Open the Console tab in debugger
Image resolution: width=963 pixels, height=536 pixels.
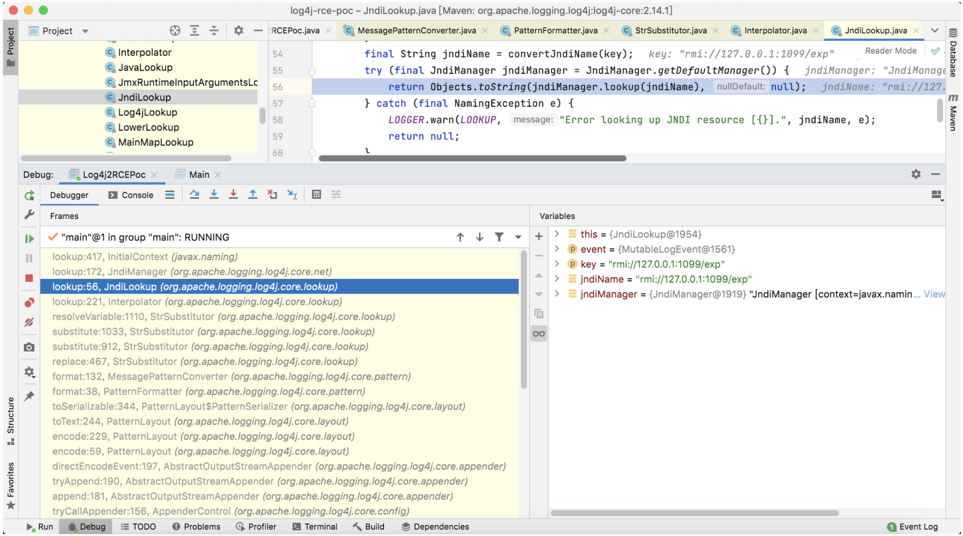131,195
